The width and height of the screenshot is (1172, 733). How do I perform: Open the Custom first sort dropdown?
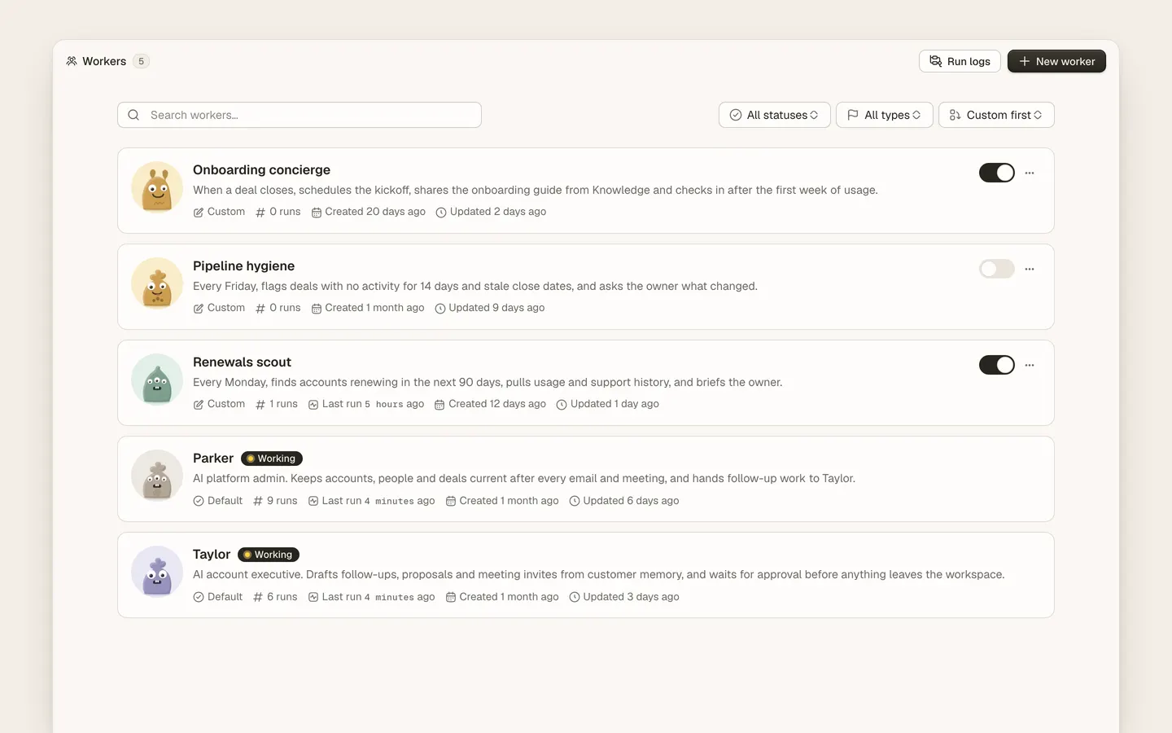coord(996,115)
